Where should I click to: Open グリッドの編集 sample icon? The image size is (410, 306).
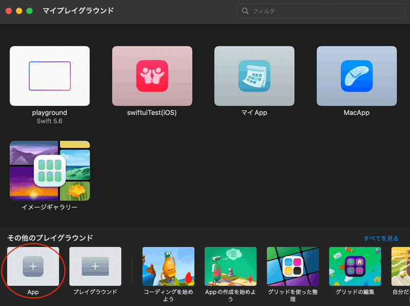[355, 266]
